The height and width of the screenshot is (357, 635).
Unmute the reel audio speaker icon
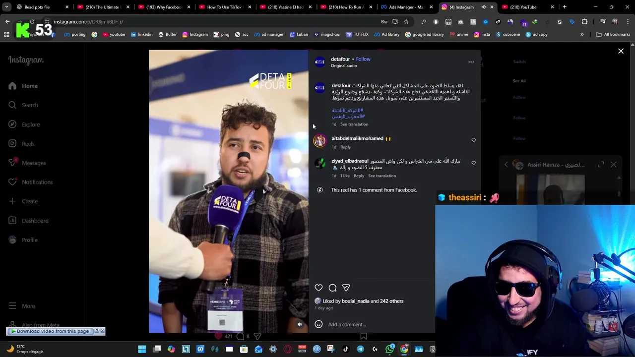click(300, 324)
